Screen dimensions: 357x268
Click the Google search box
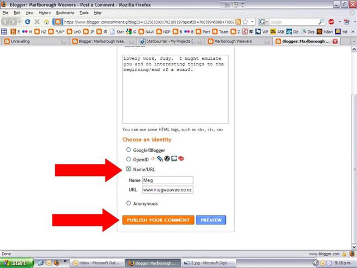[x=293, y=22]
